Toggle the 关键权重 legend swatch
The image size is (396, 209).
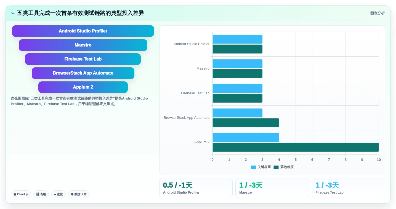pyautogui.click(x=253, y=167)
